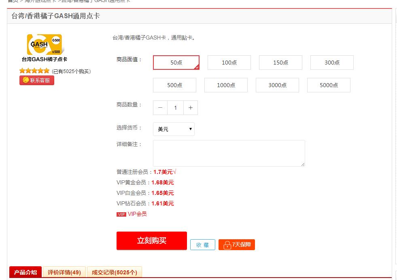Click the VIP黄金会员 price 1.68美元
The height and width of the screenshot is (280, 397).
tap(163, 182)
